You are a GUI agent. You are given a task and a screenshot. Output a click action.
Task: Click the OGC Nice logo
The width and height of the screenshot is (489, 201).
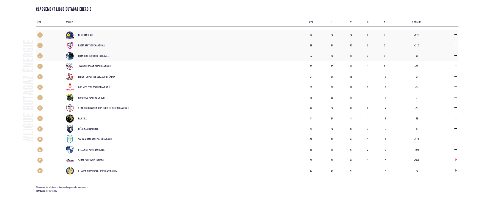click(70, 87)
